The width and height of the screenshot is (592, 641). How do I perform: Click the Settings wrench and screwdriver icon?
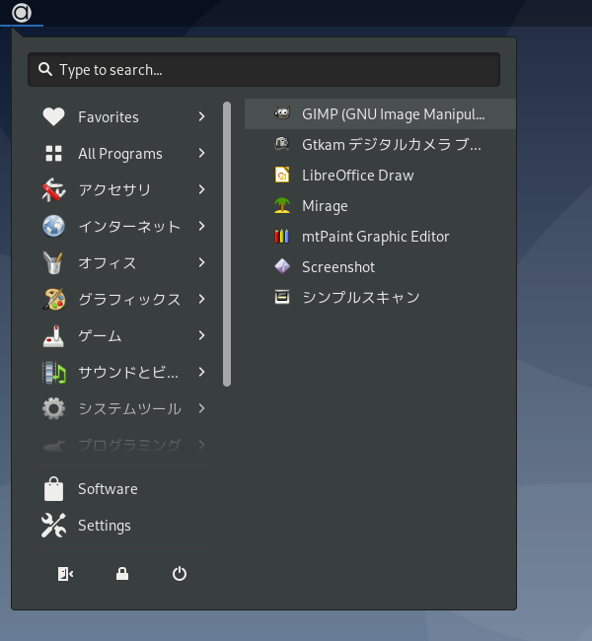53,526
